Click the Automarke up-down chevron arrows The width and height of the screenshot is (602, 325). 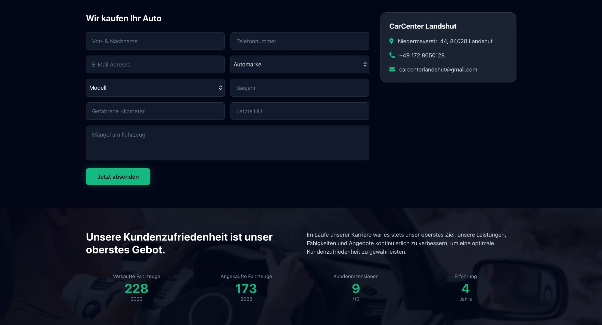click(x=365, y=64)
